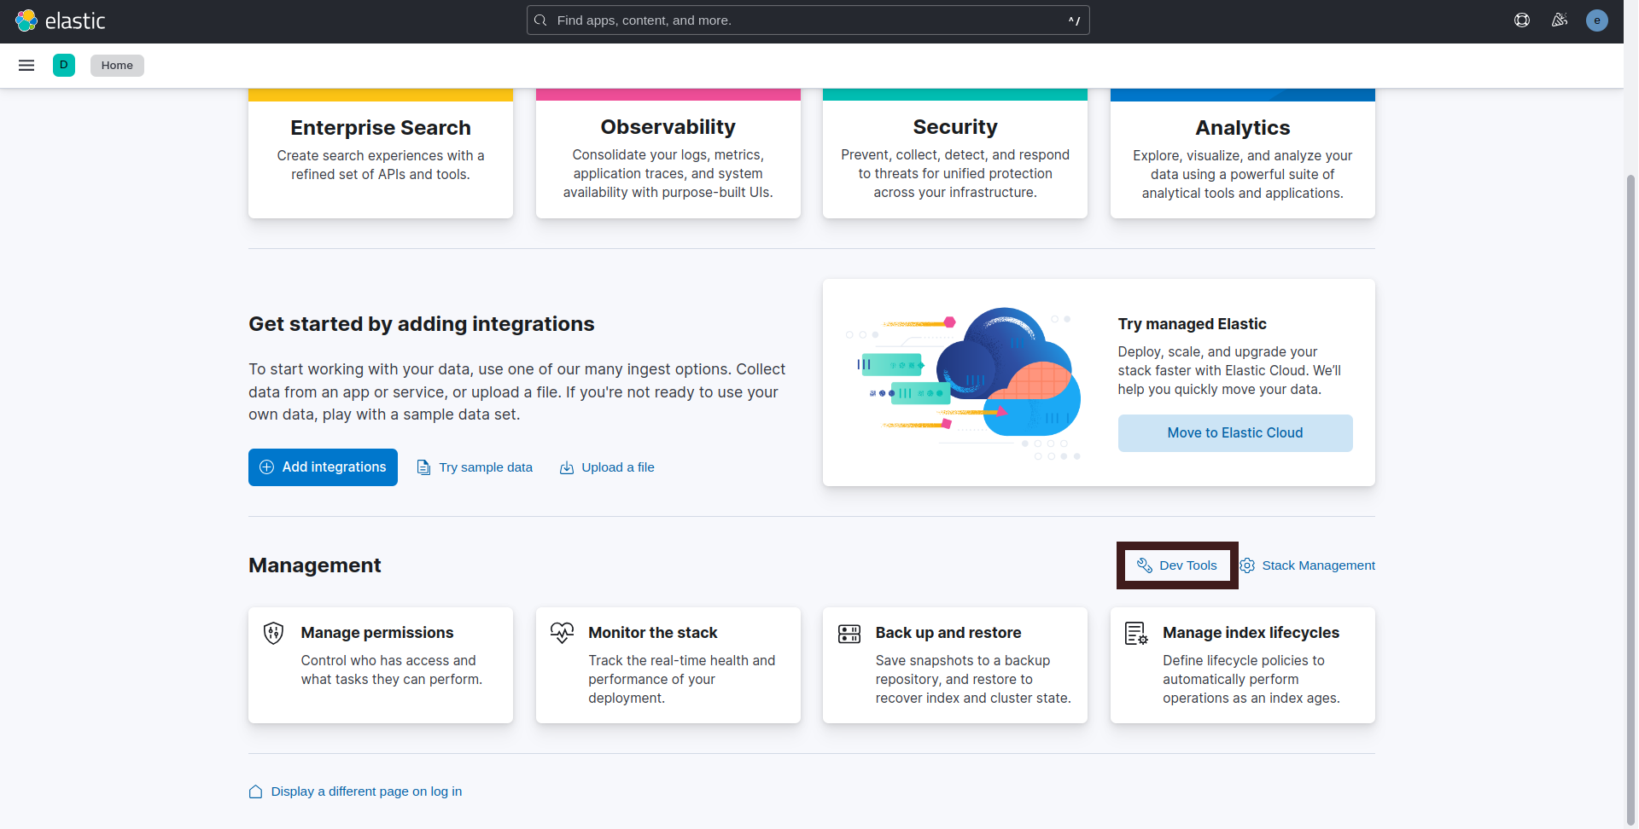1639x829 pixels.
Task: Click the Manage index lifecycles icon
Action: pyautogui.click(x=1135, y=633)
